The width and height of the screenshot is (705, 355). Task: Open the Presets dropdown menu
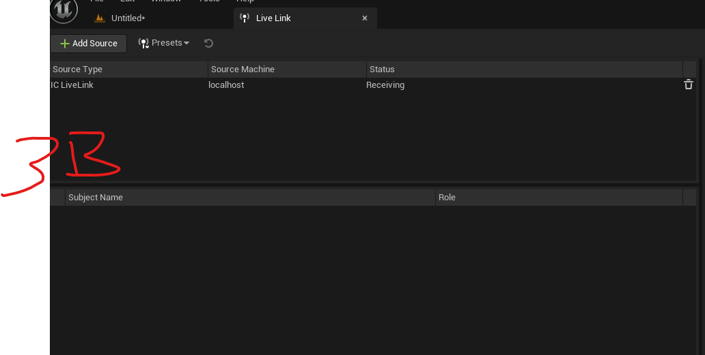click(x=164, y=43)
